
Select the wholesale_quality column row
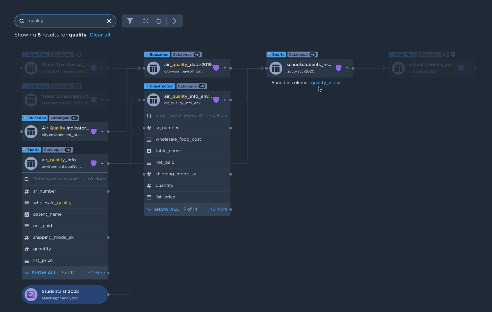point(65,203)
